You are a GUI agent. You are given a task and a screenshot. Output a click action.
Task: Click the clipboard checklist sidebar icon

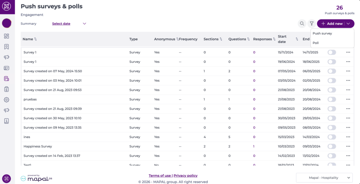(x=6, y=89)
